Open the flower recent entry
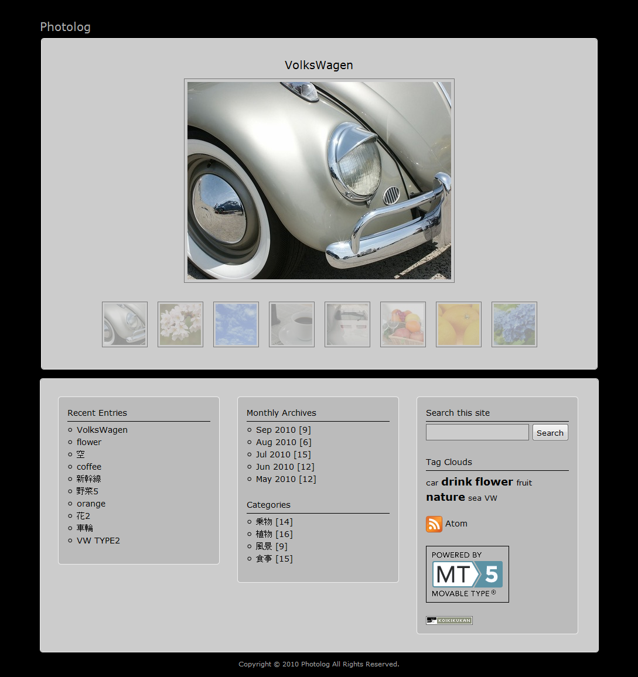This screenshot has width=638, height=677. click(x=89, y=442)
